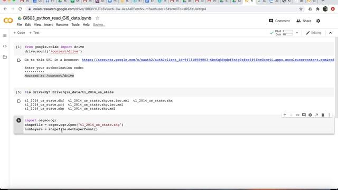The height and width of the screenshot is (190, 338).
Task: Open the Tools menu
Action: click(76, 25)
